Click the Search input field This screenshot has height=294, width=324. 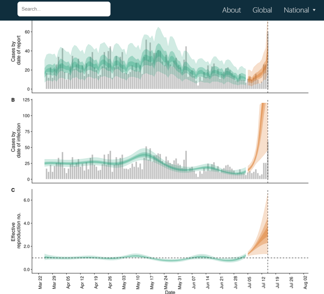point(64,9)
